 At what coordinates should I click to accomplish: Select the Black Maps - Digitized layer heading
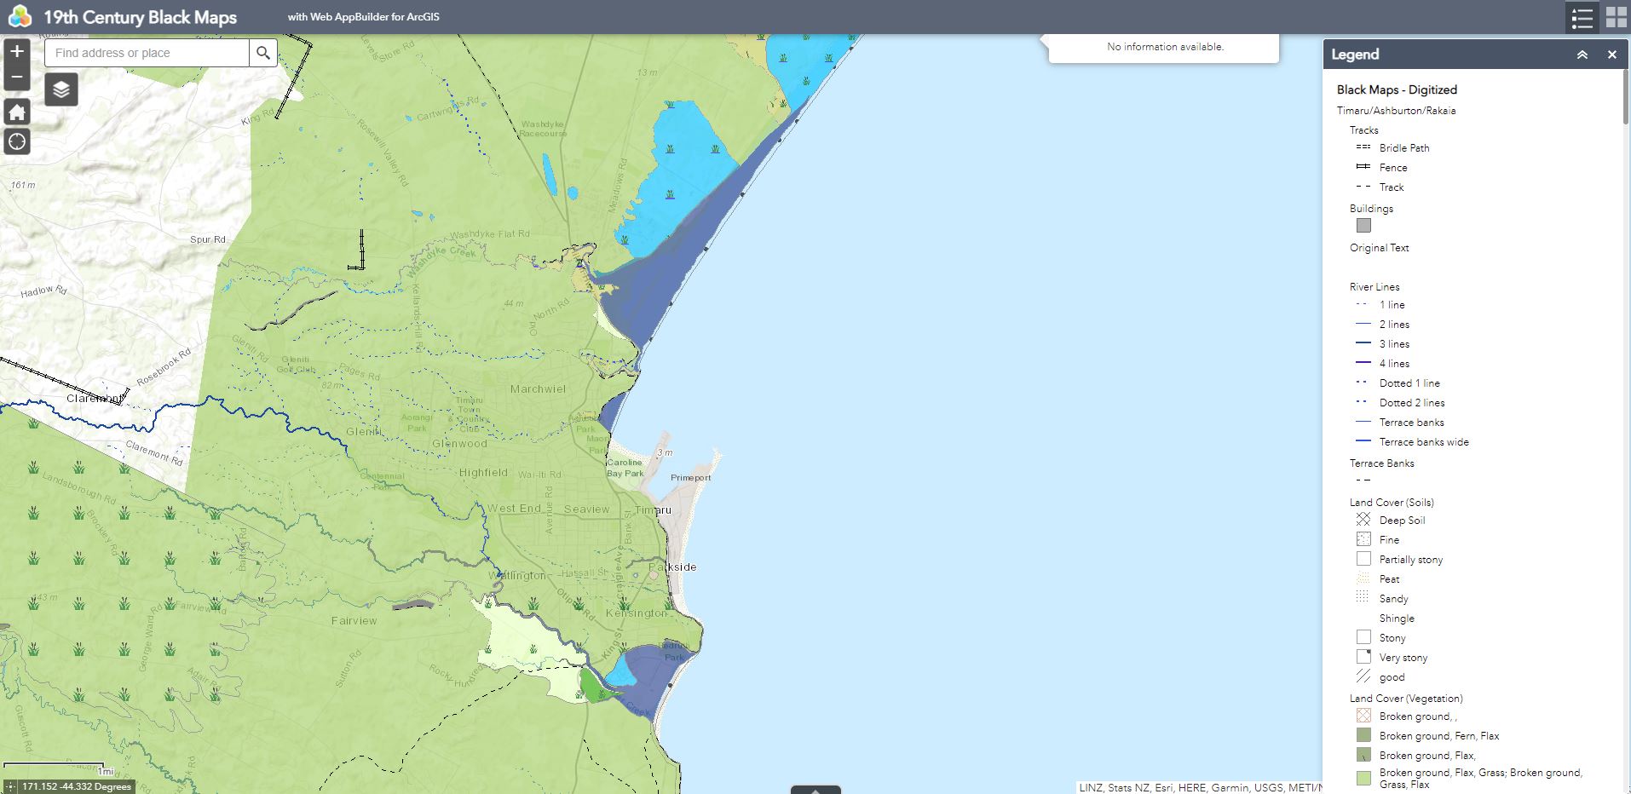coord(1397,89)
